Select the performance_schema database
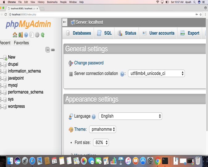 pyautogui.click(x=26, y=92)
